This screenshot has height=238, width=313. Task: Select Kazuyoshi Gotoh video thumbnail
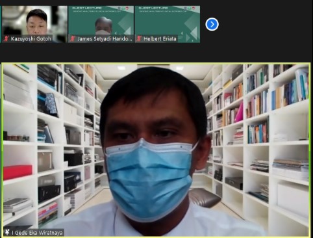point(34,24)
